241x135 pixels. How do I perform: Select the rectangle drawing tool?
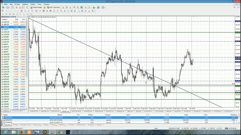click(50, 11)
